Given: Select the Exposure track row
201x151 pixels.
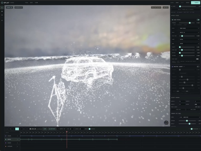Looking at the screenshot, I should point(12,146).
